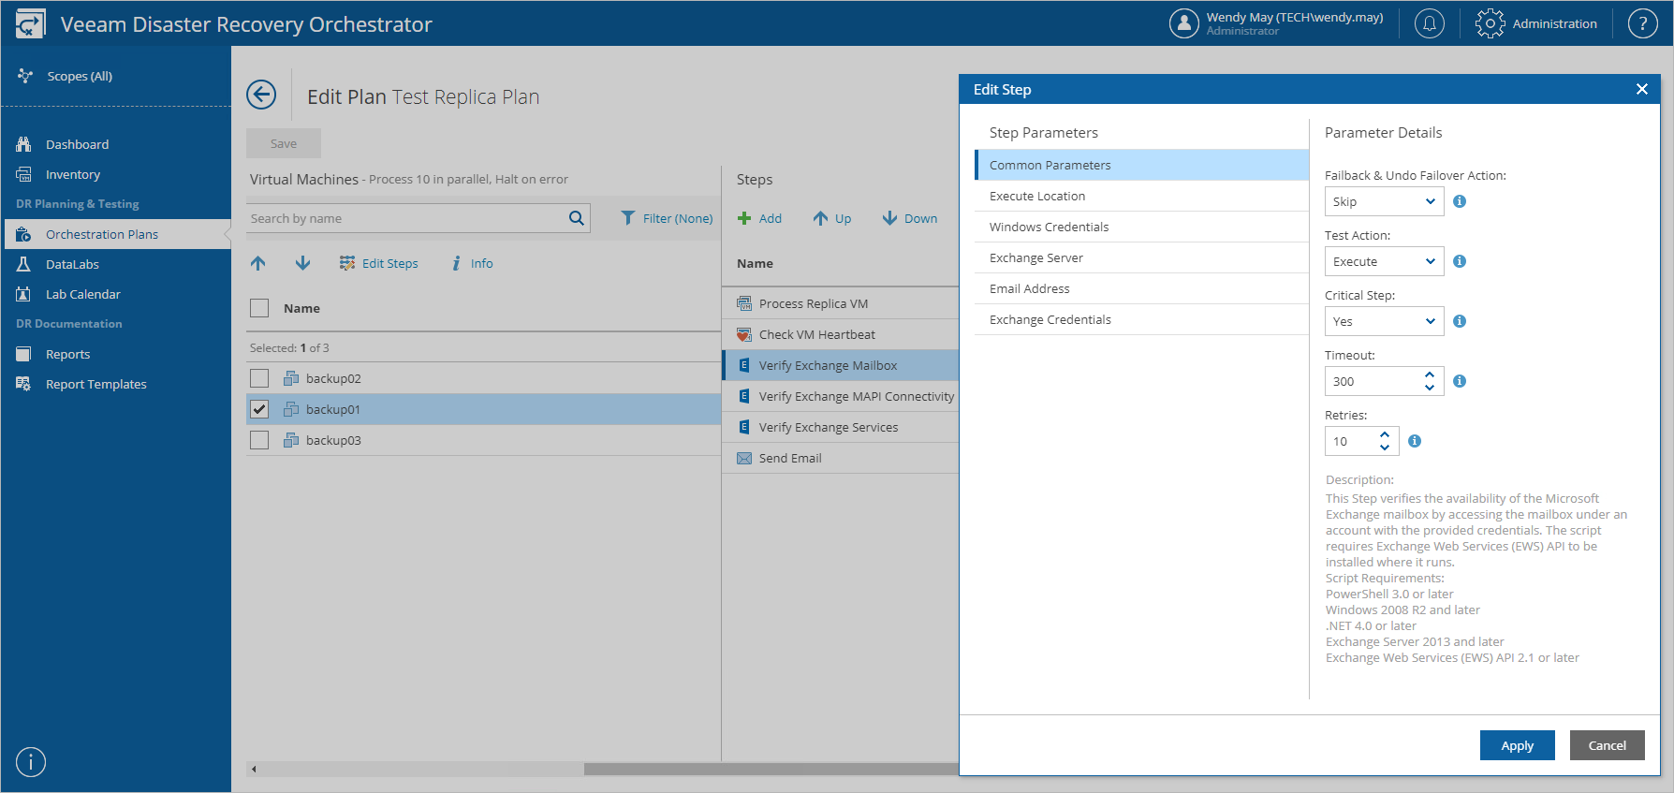The image size is (1674, 793).
Task: Open the user profile avatar icon
Action: pos(1183,23)
